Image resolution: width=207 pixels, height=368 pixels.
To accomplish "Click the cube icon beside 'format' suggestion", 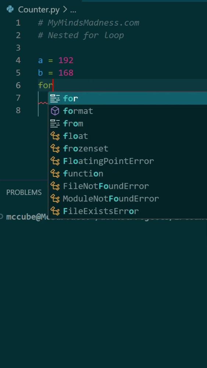I will click(x=55, y=111).
